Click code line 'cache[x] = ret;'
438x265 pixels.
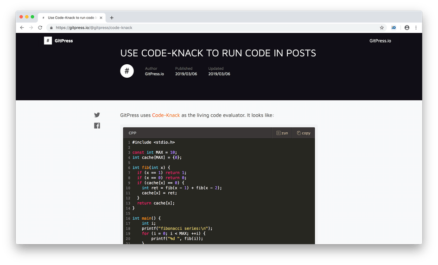pos(159,193)
